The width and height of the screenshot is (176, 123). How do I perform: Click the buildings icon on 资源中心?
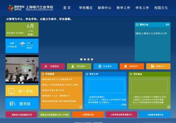(x=152, y=66)
